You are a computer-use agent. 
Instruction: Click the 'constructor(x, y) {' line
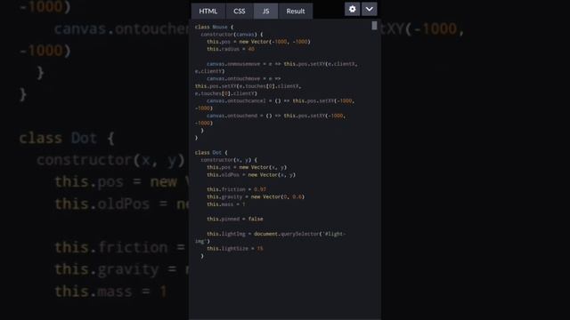229,160
